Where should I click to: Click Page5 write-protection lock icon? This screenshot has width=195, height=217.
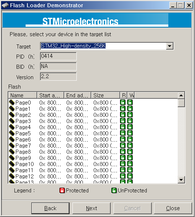coord(130,133)
